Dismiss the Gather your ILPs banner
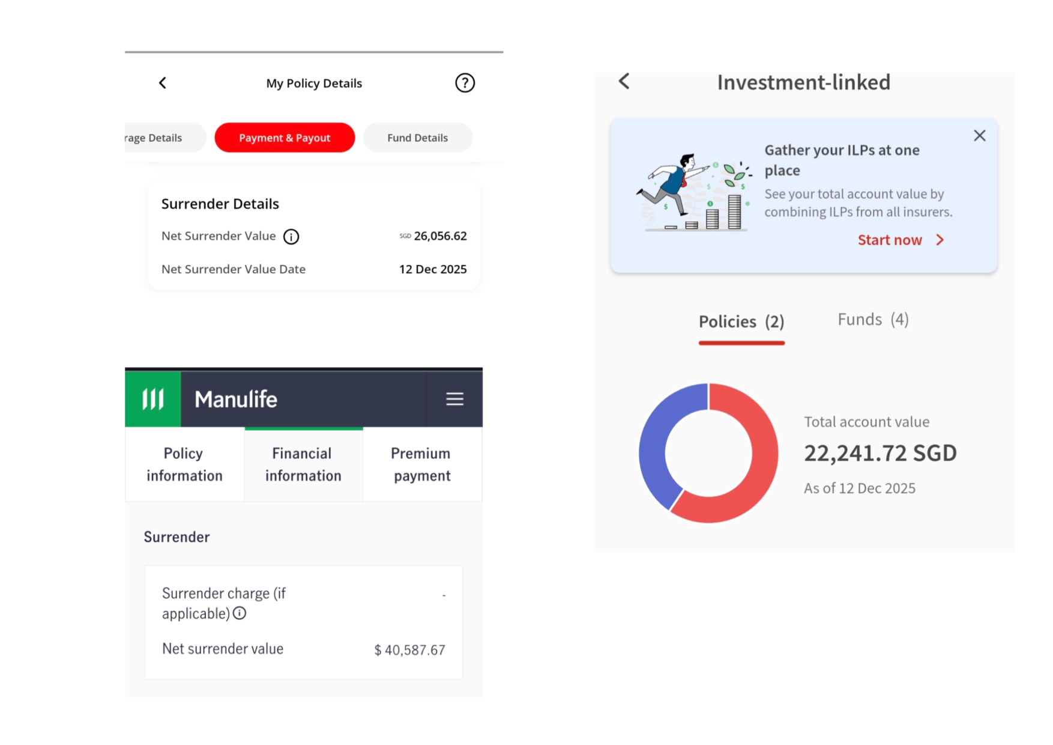This screenshot has height=745, width=1053. (979, 136)
